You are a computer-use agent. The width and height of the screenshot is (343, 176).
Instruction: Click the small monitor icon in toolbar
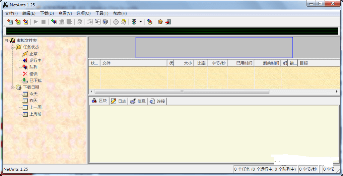(x=106, y=22)
